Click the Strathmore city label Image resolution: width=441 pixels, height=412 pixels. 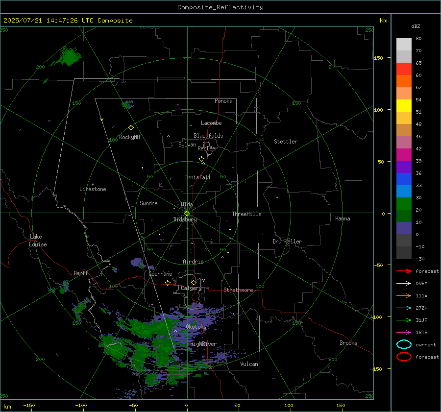pos(238,290)
